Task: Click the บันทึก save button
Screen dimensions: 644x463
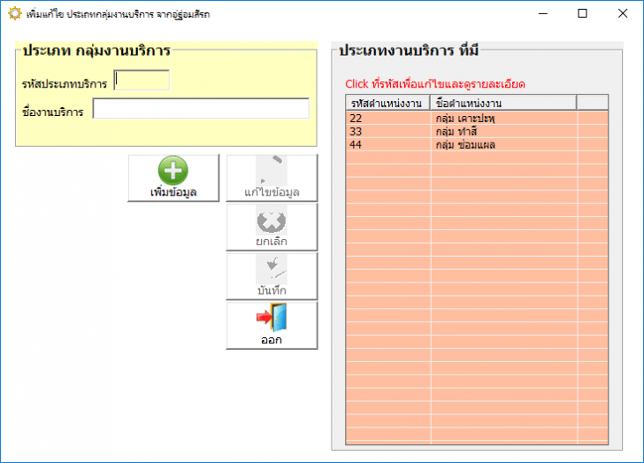Action: [x=272, y=276]
